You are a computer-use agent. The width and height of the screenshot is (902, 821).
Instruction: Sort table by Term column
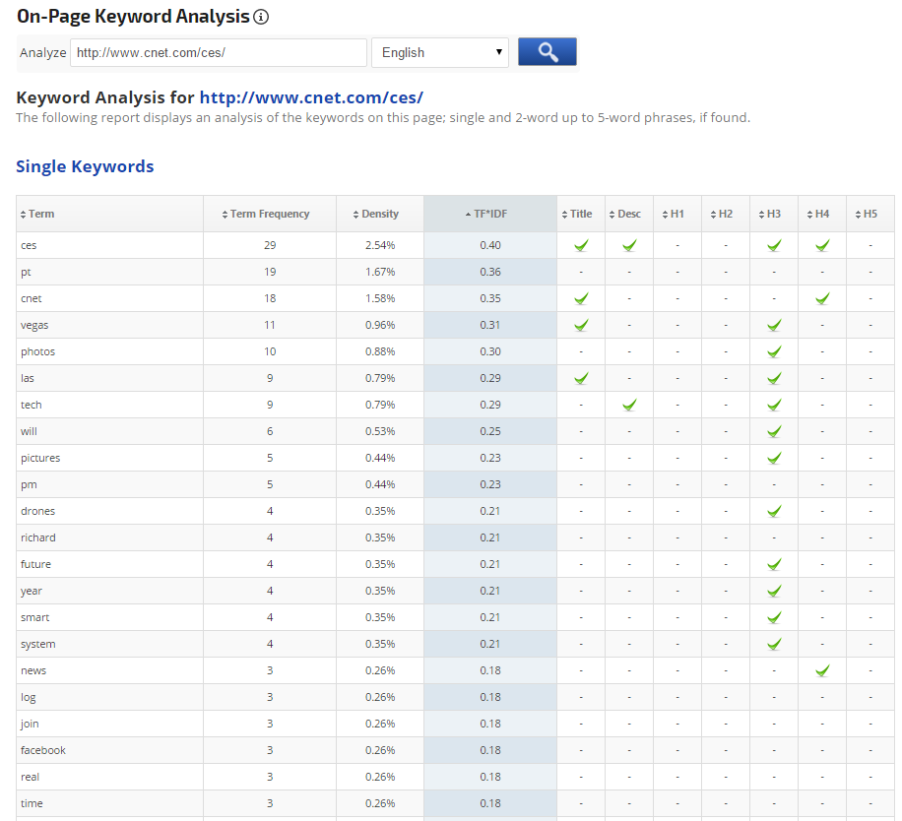pyautogui.click(x=41, y=214)
